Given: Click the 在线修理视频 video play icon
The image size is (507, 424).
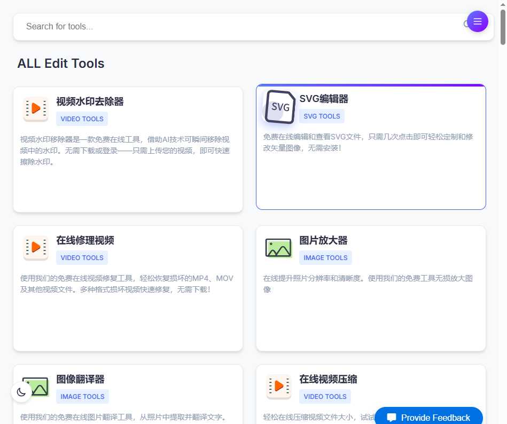Looking at the screenshot, I should tap(35, 247).
